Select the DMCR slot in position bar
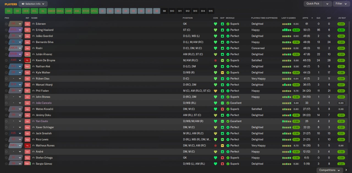This screenshot has width=352, height=173. (51, 11)
